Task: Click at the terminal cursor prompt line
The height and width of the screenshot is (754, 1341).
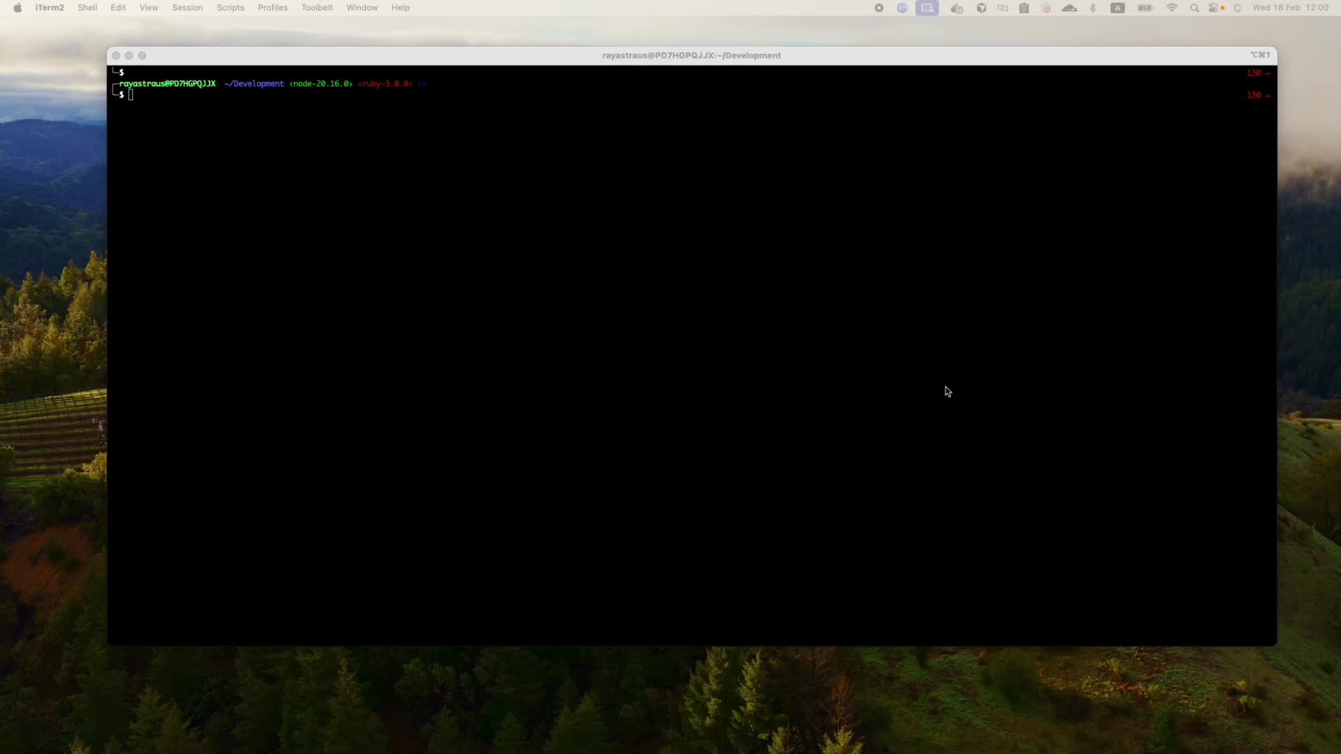Action: 131,95
